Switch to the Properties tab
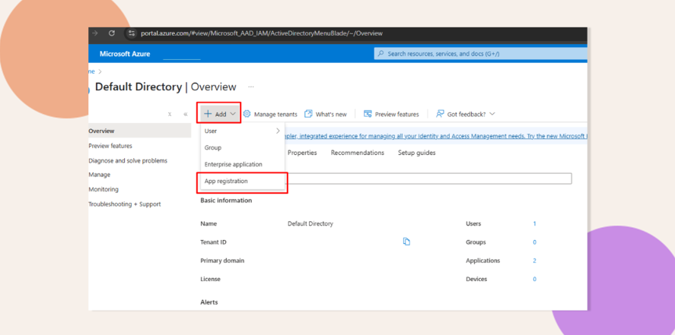 click(x=302, y=153)
